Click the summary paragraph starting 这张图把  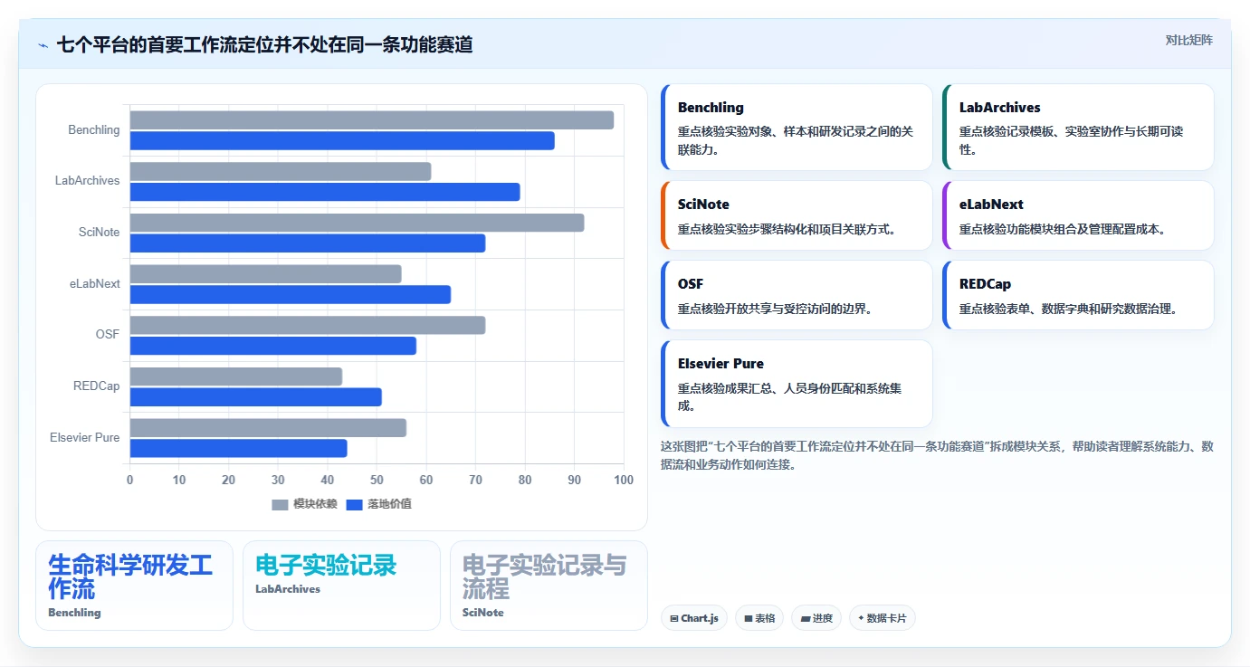pyautogui.click(x=937, y=455)
